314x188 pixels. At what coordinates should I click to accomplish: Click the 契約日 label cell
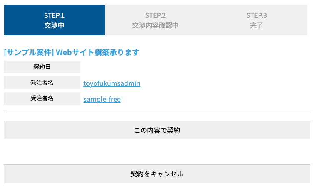click(42, 66)
